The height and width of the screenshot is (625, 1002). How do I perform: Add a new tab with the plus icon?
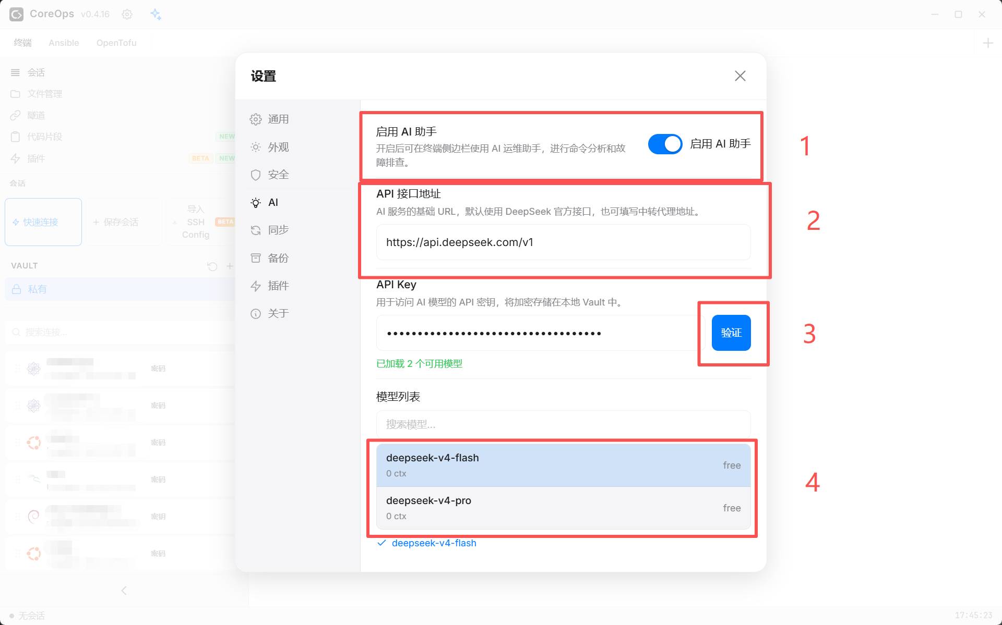(988, 43)
